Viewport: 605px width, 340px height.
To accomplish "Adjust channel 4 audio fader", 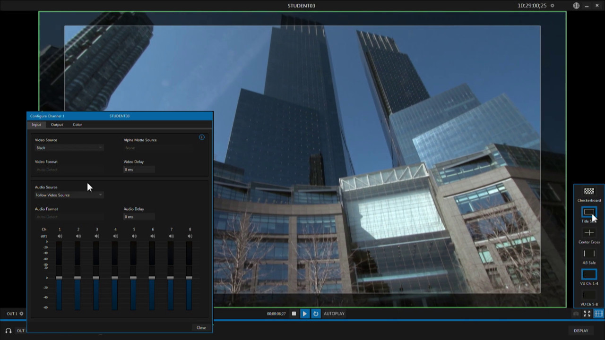I will (115, 278).
